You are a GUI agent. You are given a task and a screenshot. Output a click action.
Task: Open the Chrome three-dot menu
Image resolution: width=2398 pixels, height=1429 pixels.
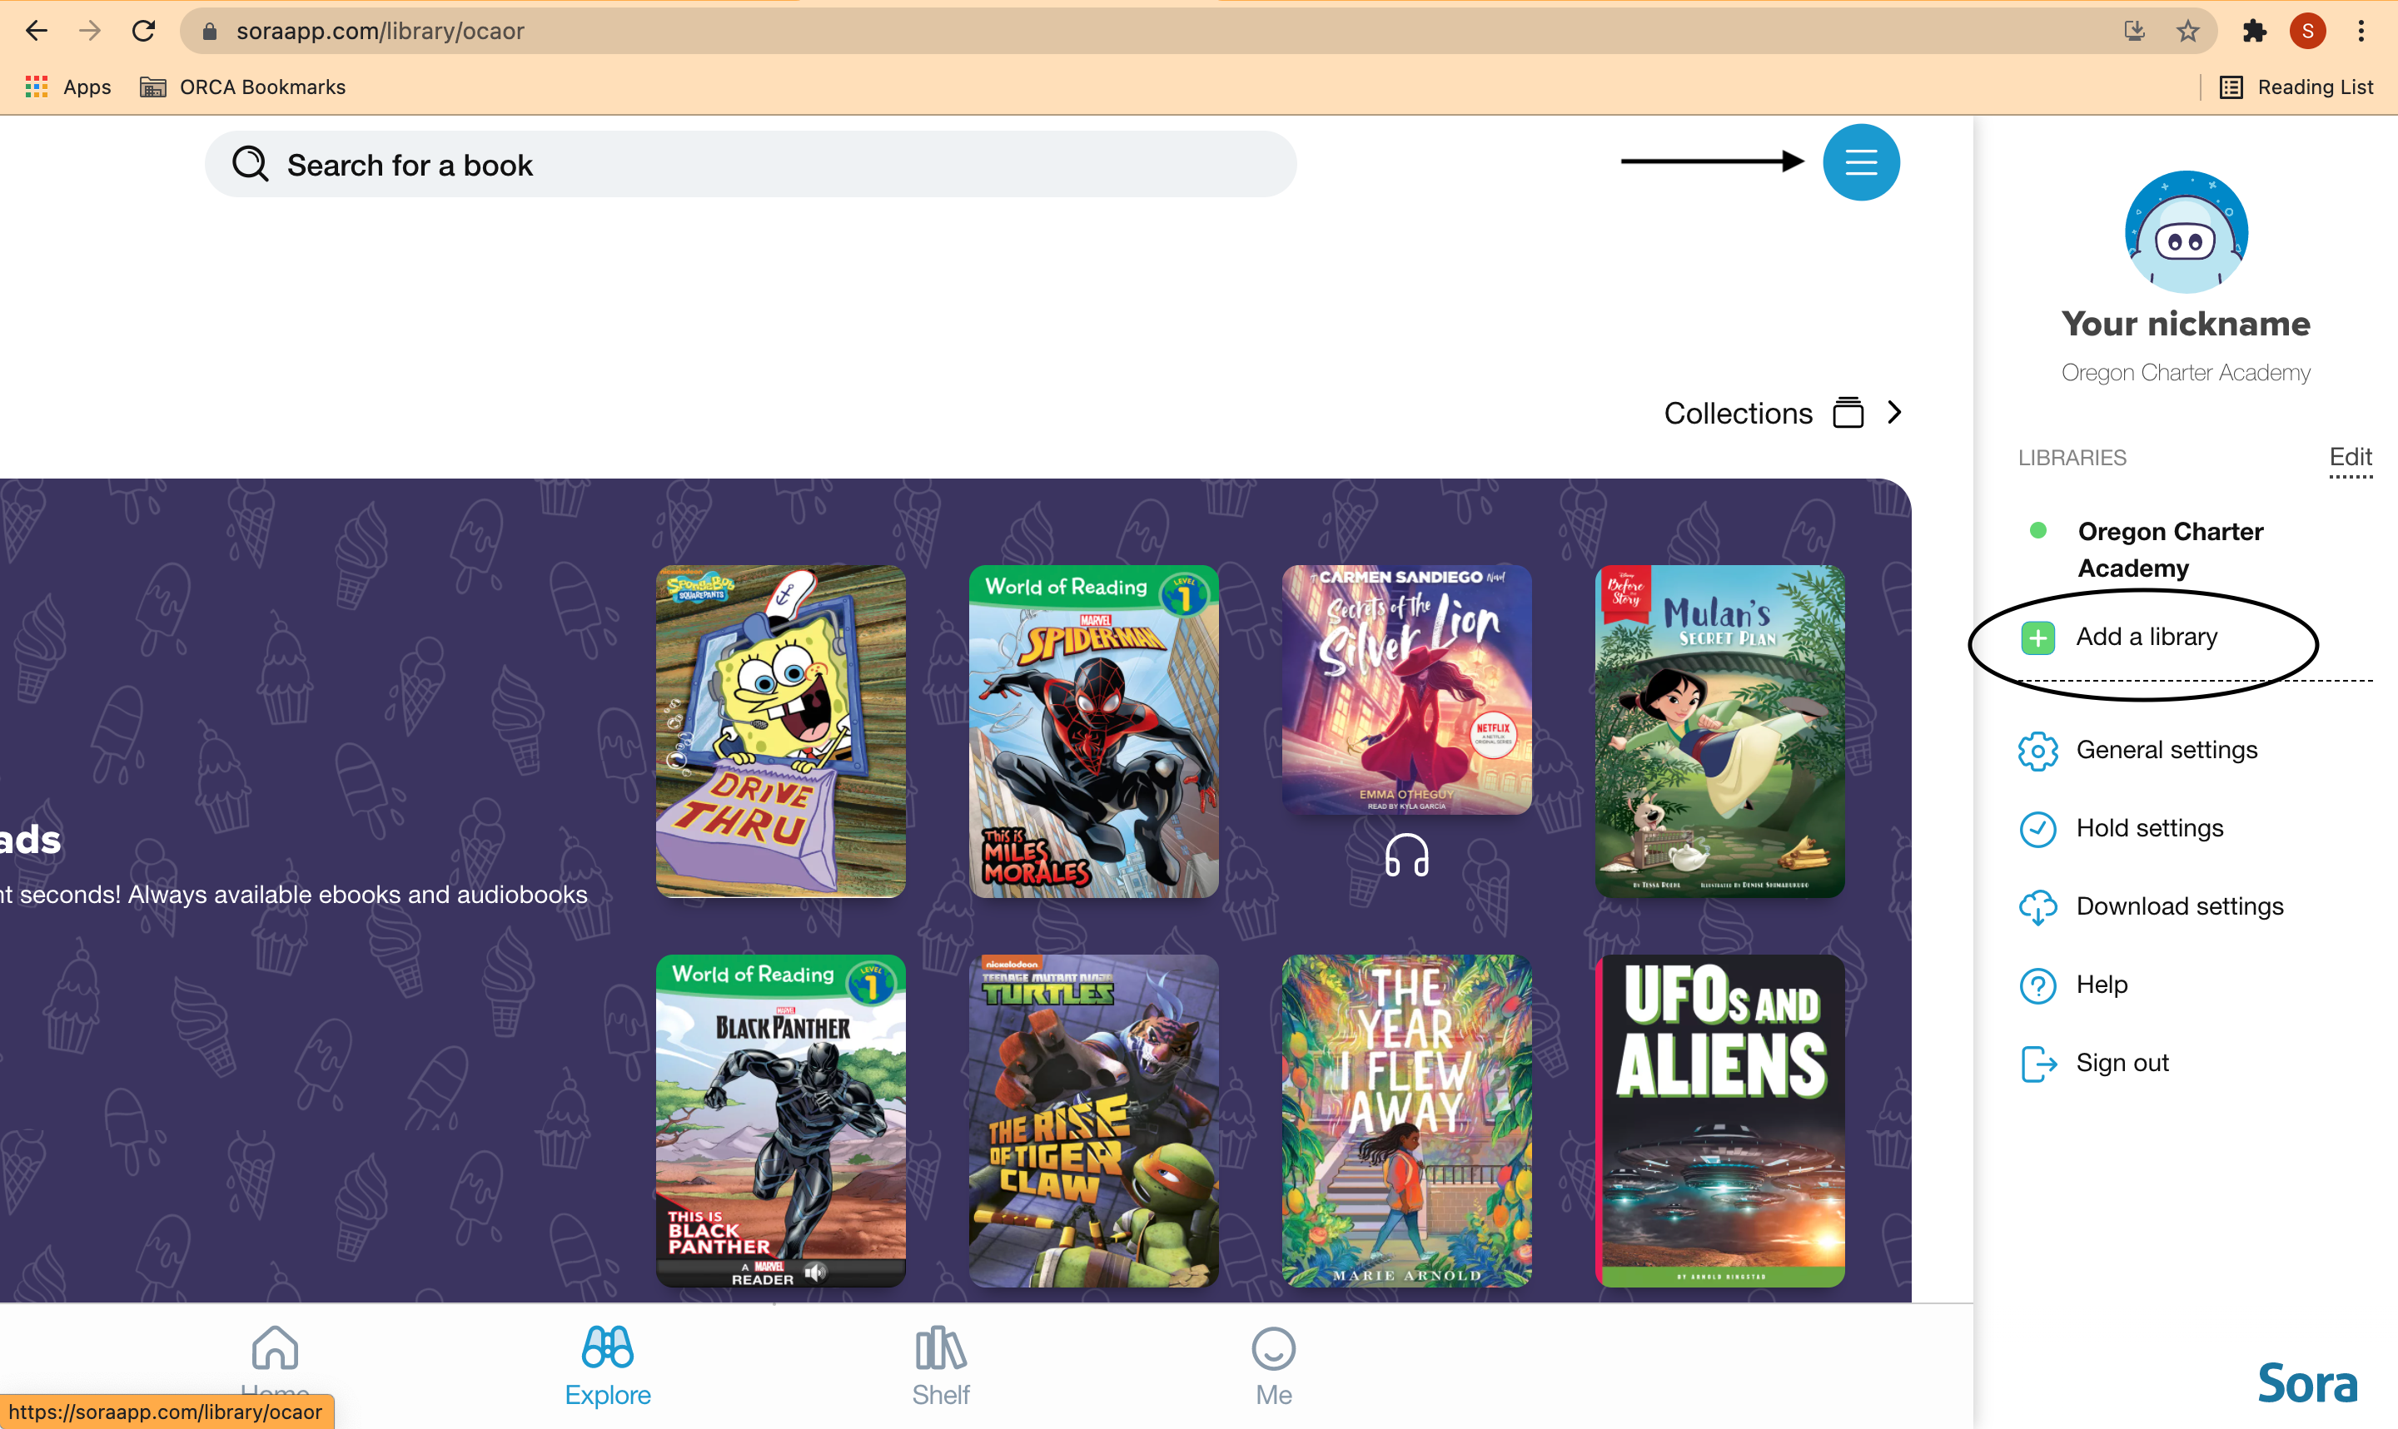2361,31
